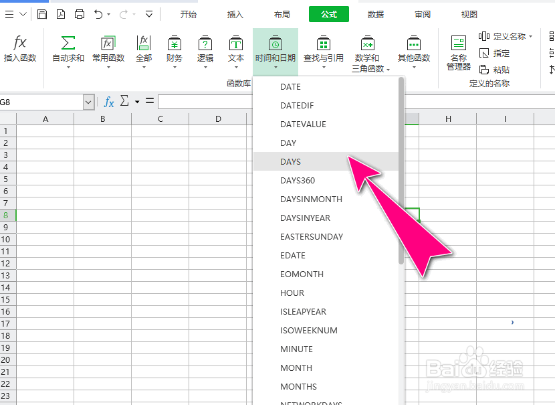
Task: Choose EOMONTH from the list
Action: tap(326, 274)
